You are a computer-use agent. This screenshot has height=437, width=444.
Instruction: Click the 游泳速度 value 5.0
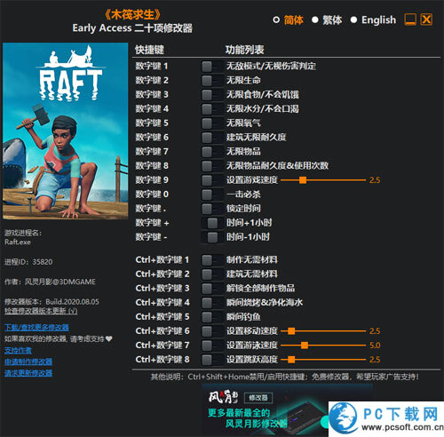[x=375, y=346]
